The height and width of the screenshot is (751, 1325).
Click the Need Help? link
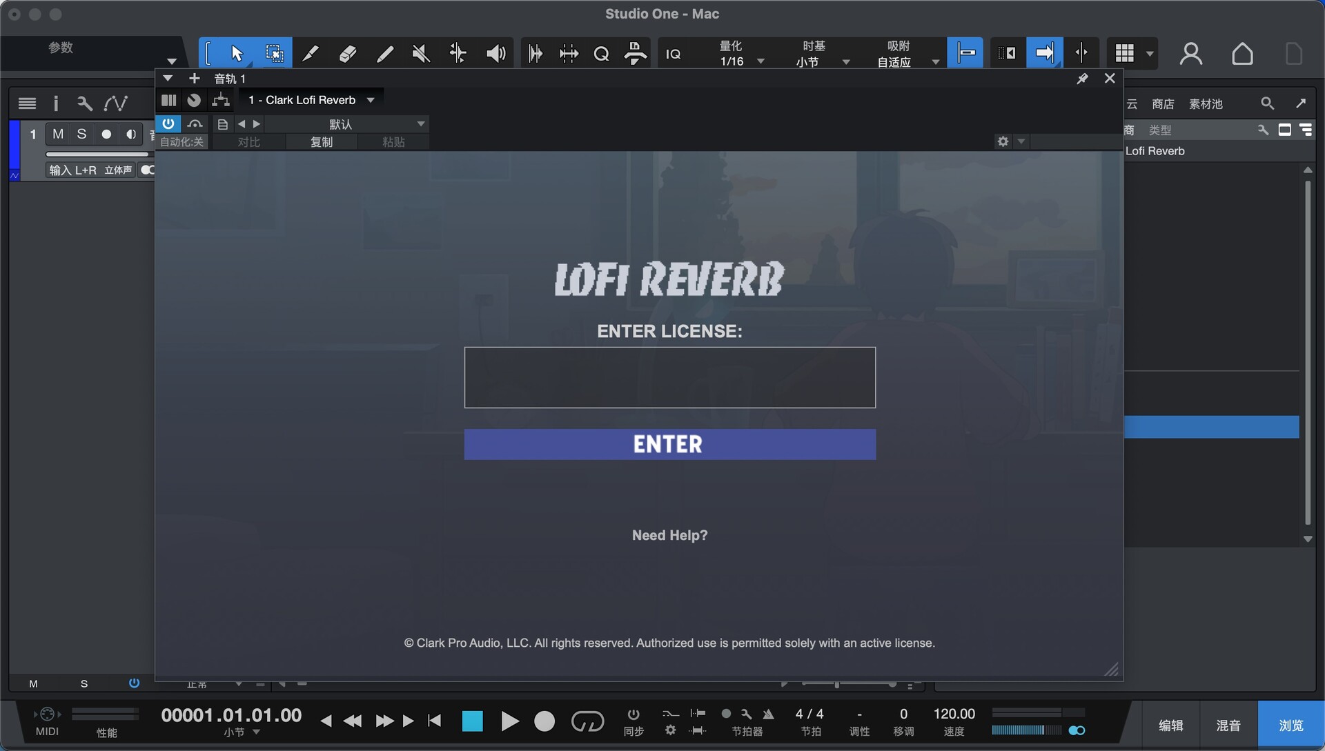click(x=669, y=535)
